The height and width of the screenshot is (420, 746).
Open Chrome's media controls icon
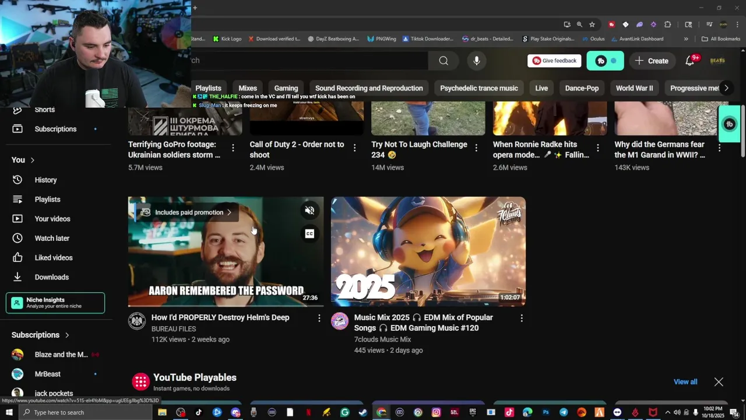(x=709, y=24)
